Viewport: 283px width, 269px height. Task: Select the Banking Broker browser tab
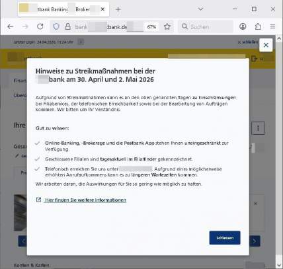[x=63, y=9]
